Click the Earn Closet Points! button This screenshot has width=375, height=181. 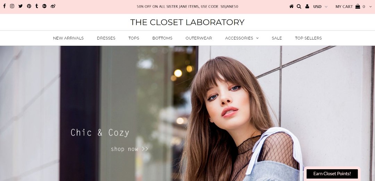click(332, 174)
